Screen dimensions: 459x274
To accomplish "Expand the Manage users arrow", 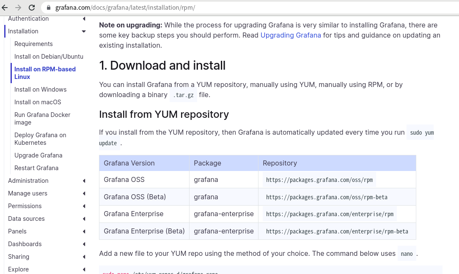I will [x=84, y=193].
